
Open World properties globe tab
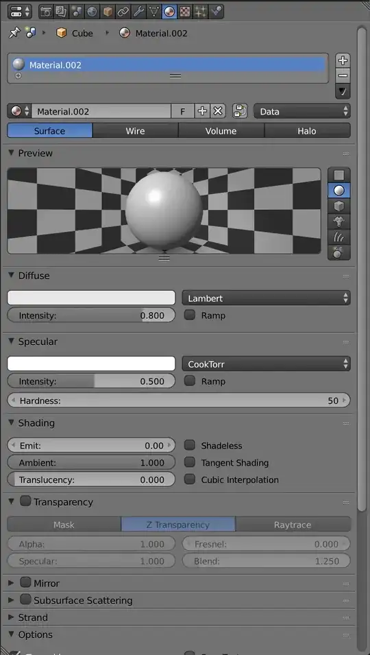92,12
